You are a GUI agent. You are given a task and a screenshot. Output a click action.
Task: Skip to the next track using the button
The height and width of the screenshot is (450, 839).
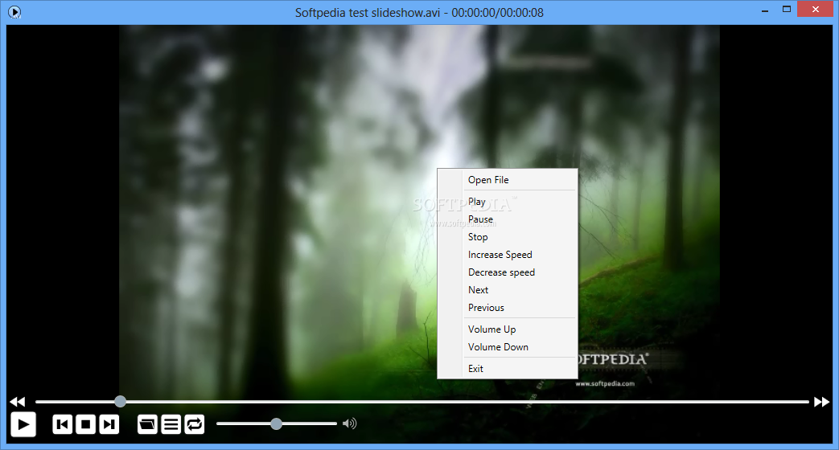[x=109, y=424]
